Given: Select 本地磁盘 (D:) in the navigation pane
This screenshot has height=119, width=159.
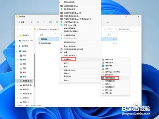Looking at the screenshot, I should 26,85.
